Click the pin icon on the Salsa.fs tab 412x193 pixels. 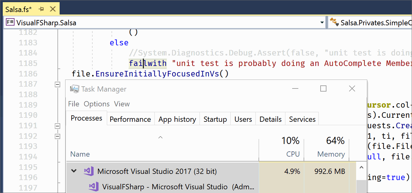point(42,9)
